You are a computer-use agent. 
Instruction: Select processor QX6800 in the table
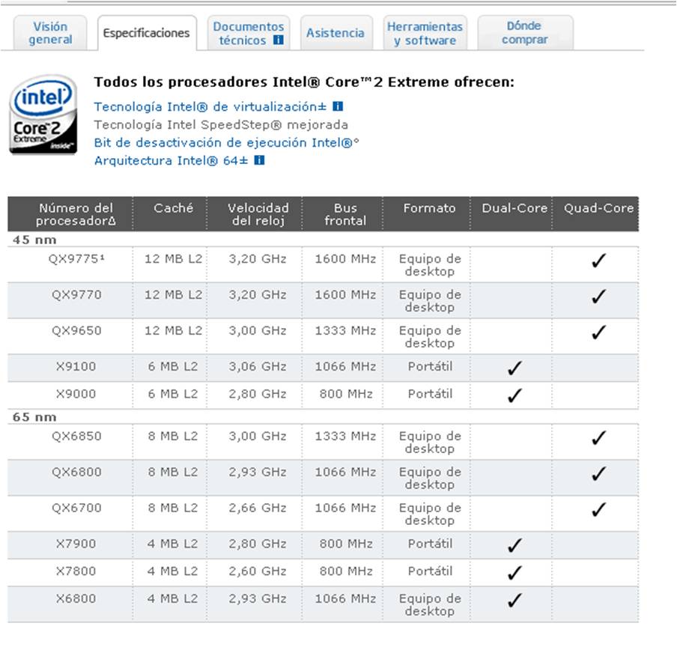click(x=76, y=472)
